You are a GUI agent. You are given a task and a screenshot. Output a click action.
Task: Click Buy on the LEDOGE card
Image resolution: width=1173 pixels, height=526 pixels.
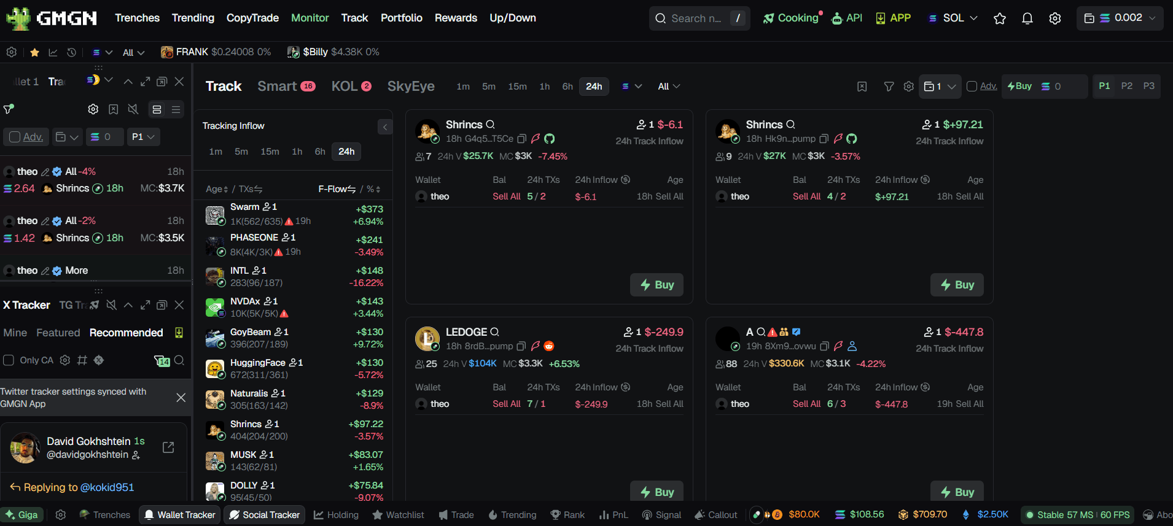pyautogui.click(x=657, y=492)
